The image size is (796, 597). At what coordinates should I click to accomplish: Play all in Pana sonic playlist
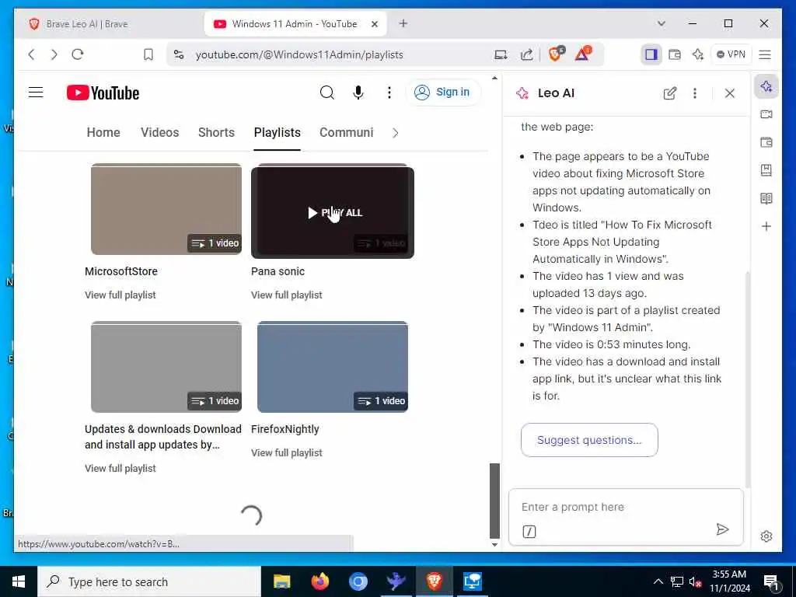click(x=333, y=212)
